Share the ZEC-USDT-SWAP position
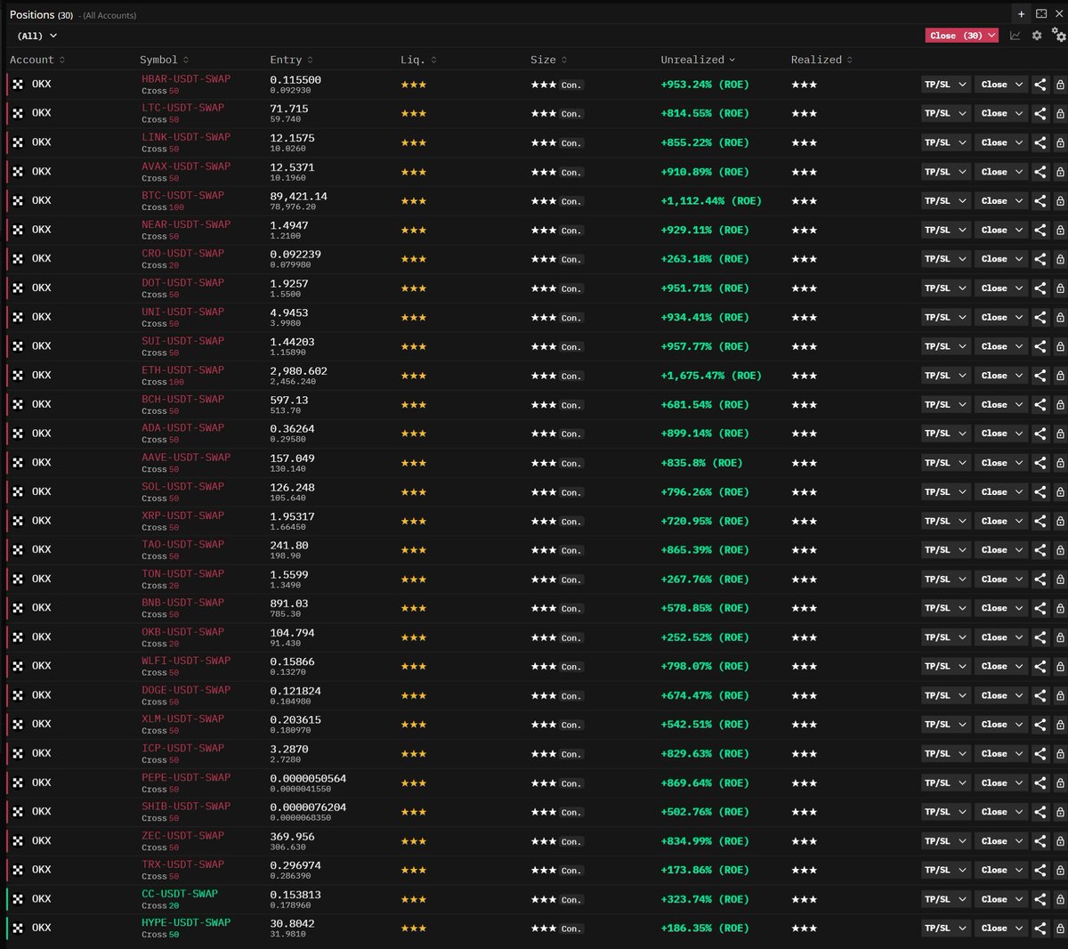1068x949 pixels. pyautogui.click(x=1040, y=841)
